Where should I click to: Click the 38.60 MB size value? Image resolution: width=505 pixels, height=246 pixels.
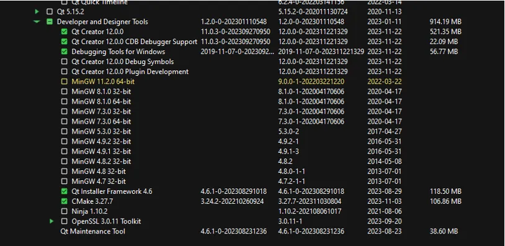point(444,231)
